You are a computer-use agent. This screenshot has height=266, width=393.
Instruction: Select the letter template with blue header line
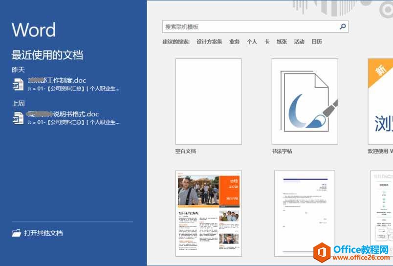pos(305,214)
